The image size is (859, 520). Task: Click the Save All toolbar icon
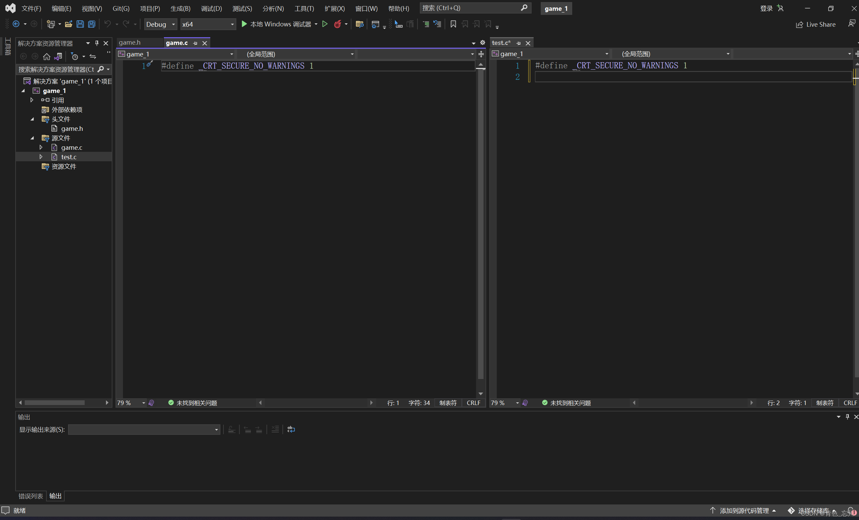92,24
